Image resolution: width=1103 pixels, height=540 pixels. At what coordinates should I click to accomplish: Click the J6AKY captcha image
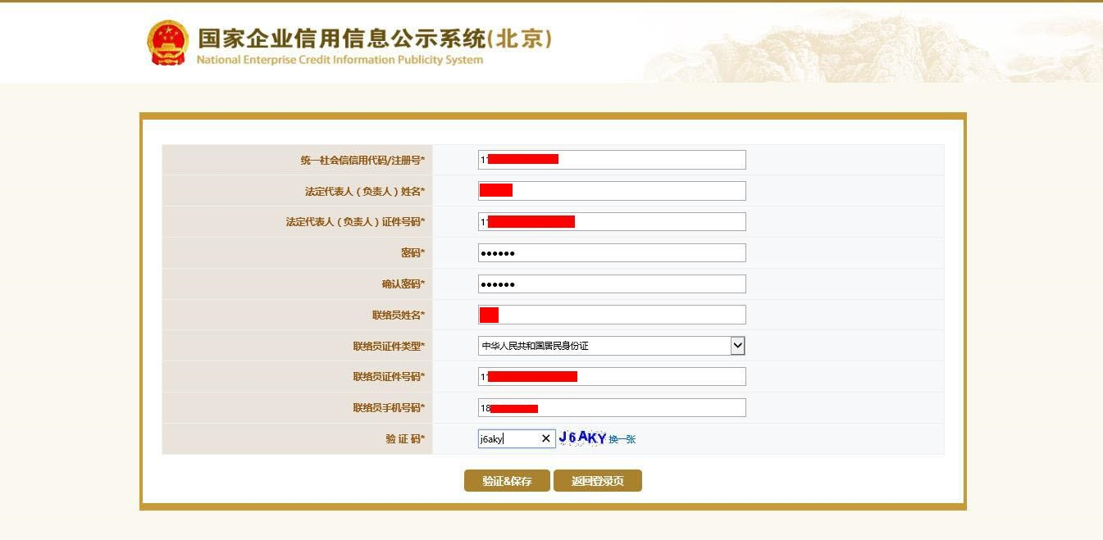pos(582,438)
